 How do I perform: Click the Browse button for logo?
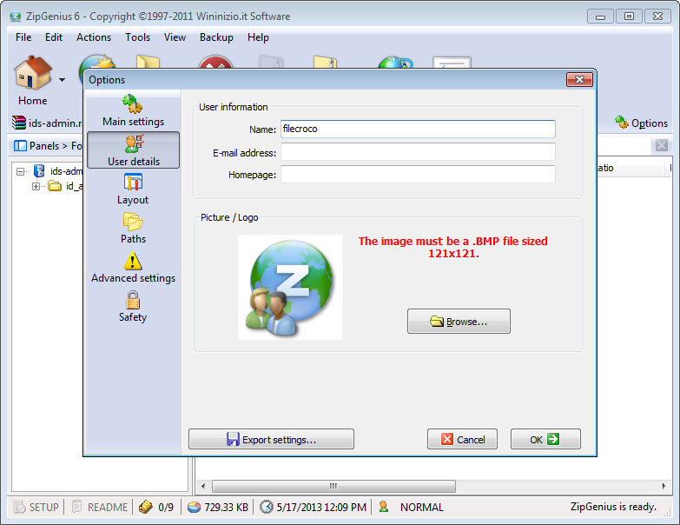tap(459, 322)
